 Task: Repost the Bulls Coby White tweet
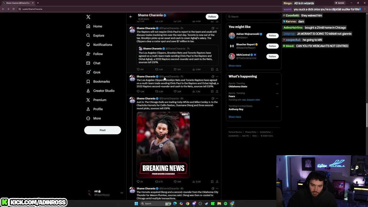pyautogui.click(x=157, y=182)
